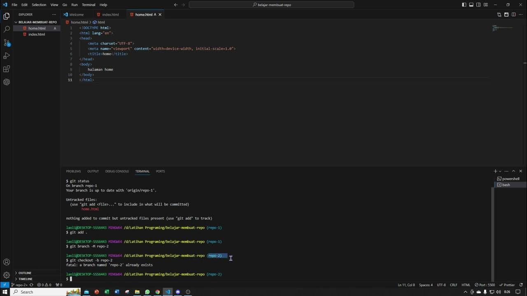Toggle Primary Side Bar layout icon

[464, 5]
